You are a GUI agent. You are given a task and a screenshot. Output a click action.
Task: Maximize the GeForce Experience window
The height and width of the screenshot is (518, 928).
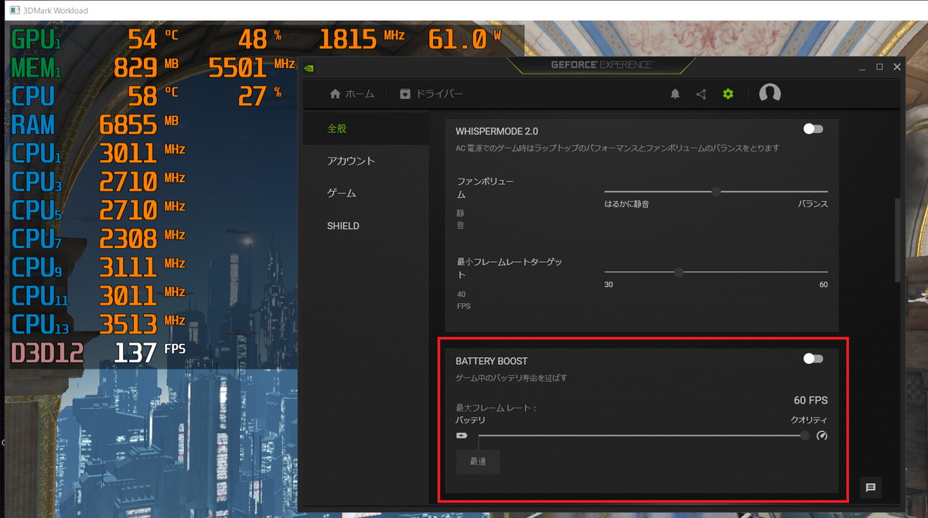(x=879, y=67)
